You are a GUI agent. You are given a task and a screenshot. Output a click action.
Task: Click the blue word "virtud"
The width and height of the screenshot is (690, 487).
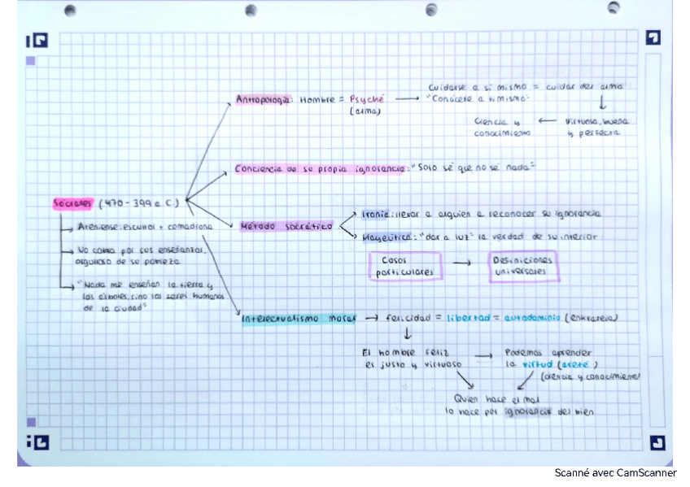pyautogui.click(x=537, y=364)
